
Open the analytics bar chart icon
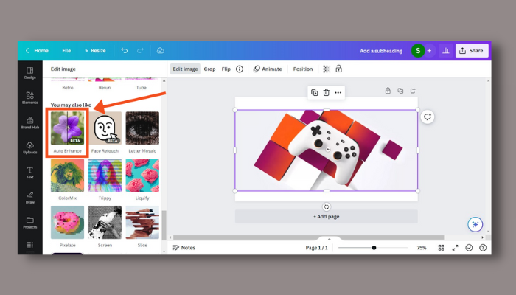click(x=446, y=51)
